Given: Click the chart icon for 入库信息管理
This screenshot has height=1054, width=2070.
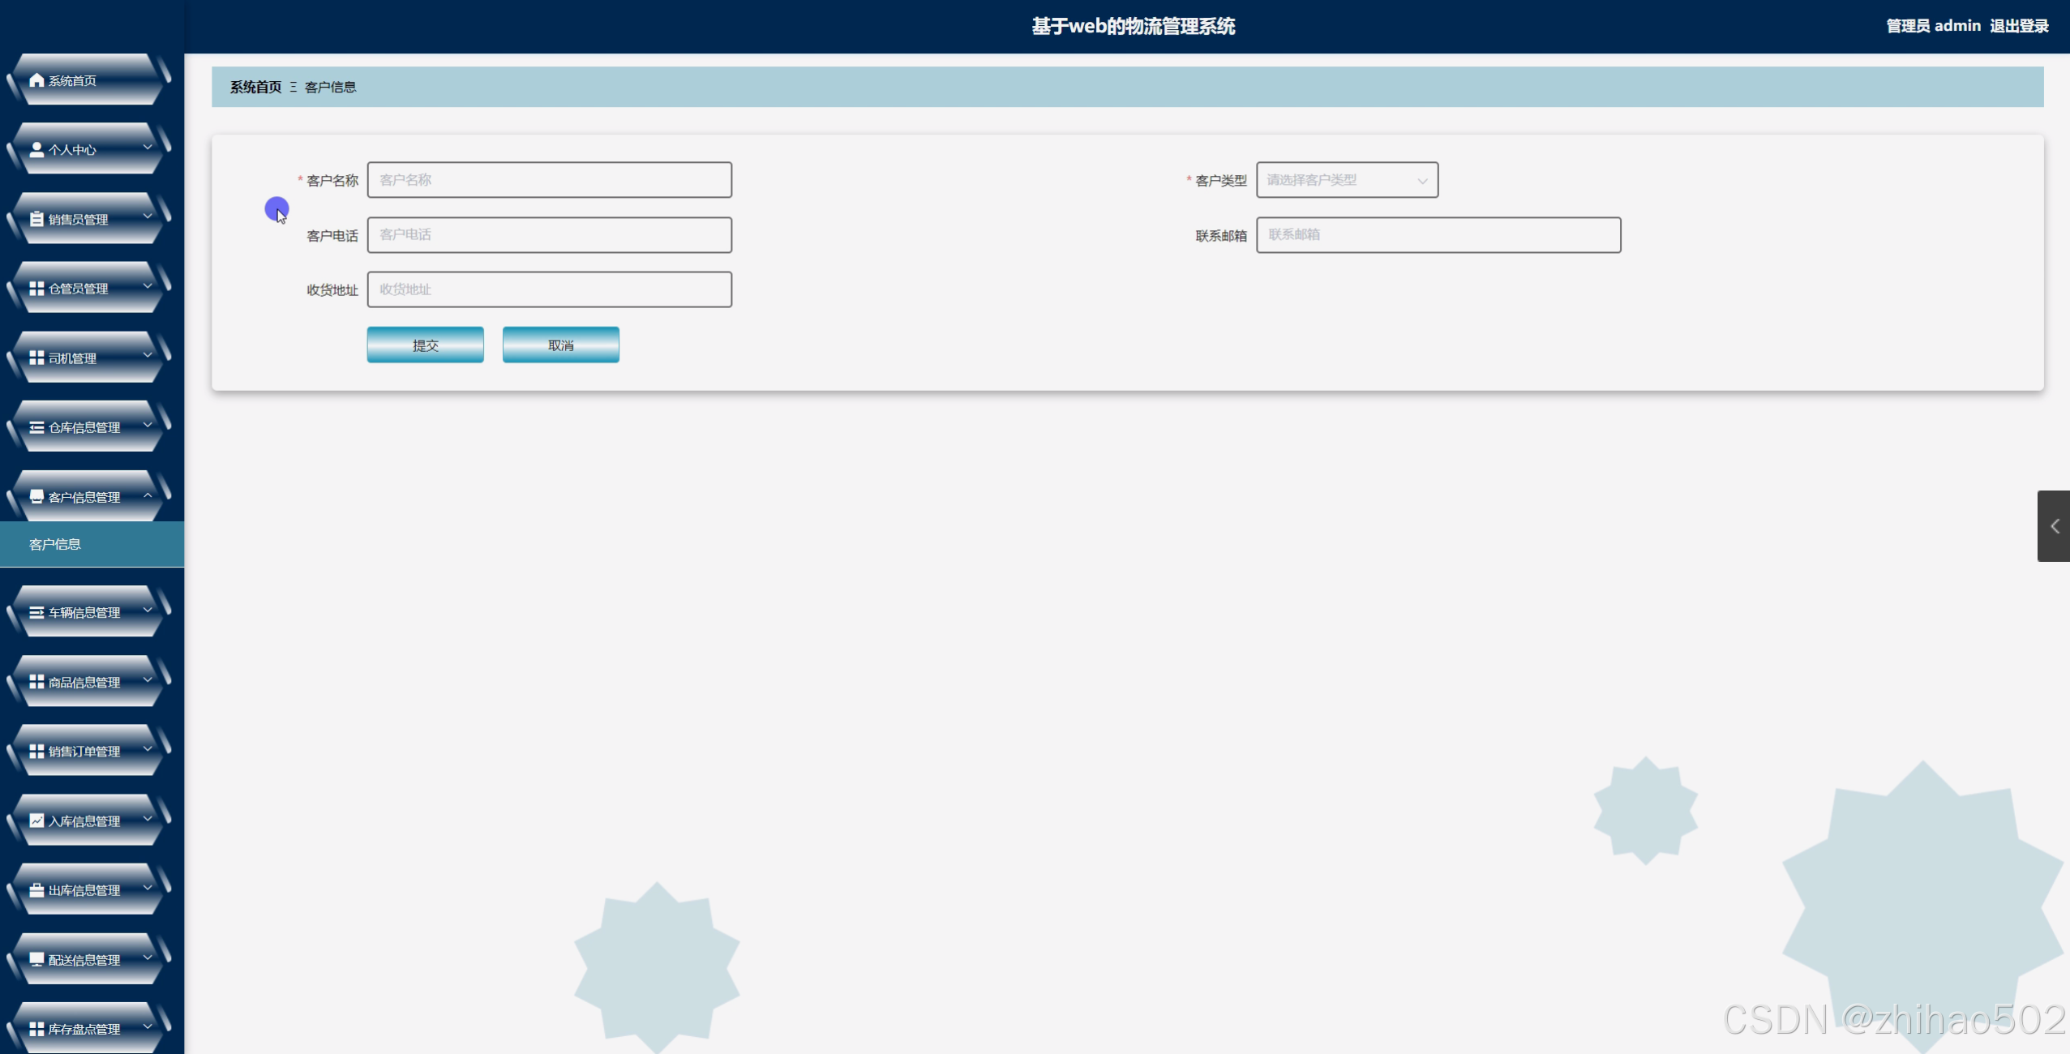Looking at the screenshot, I should [x=36, y=820].
